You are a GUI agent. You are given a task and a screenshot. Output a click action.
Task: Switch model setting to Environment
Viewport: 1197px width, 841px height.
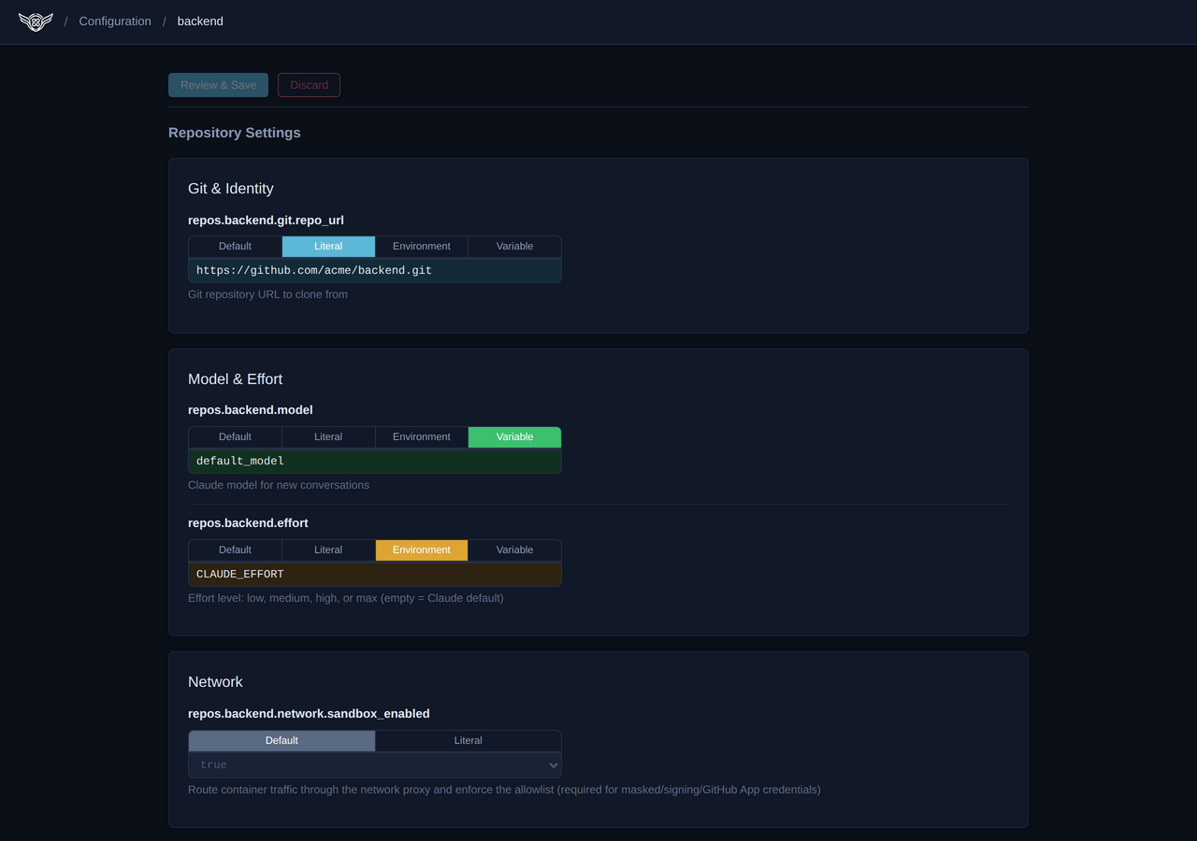point(421,437)
